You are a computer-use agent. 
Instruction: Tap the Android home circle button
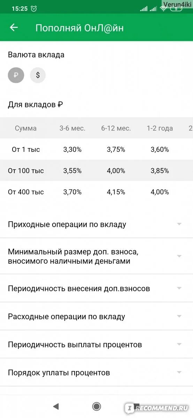click(x=96, y=407)
